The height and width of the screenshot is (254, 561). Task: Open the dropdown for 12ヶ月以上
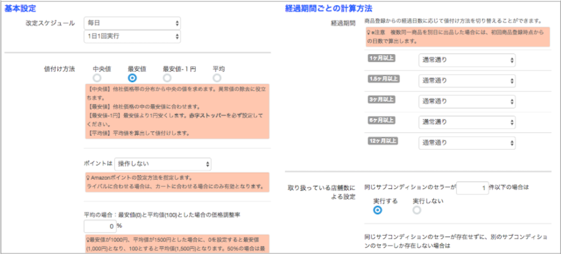click(467, 143)
